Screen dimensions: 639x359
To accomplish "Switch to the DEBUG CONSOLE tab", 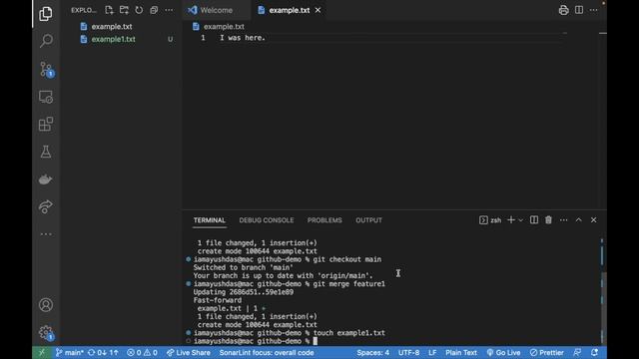I will point(267,220).
